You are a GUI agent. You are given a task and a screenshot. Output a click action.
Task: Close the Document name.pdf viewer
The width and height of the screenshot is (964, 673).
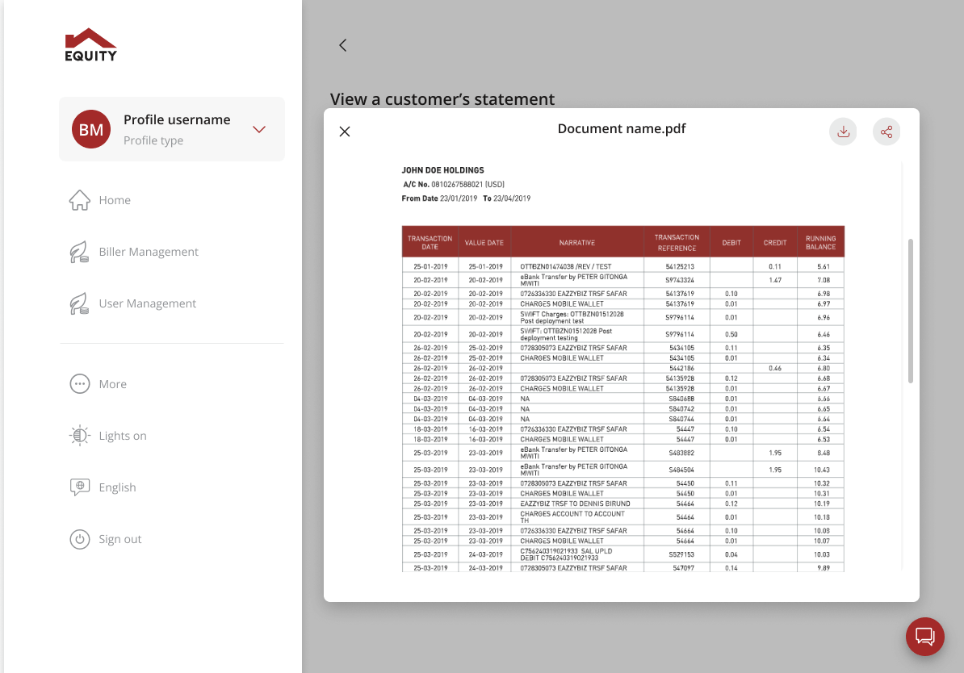[x=345, y=132]
